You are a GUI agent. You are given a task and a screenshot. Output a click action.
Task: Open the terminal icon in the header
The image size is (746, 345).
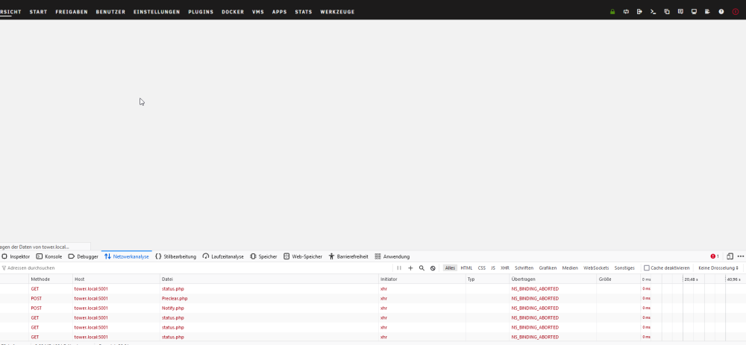(653, 12)
